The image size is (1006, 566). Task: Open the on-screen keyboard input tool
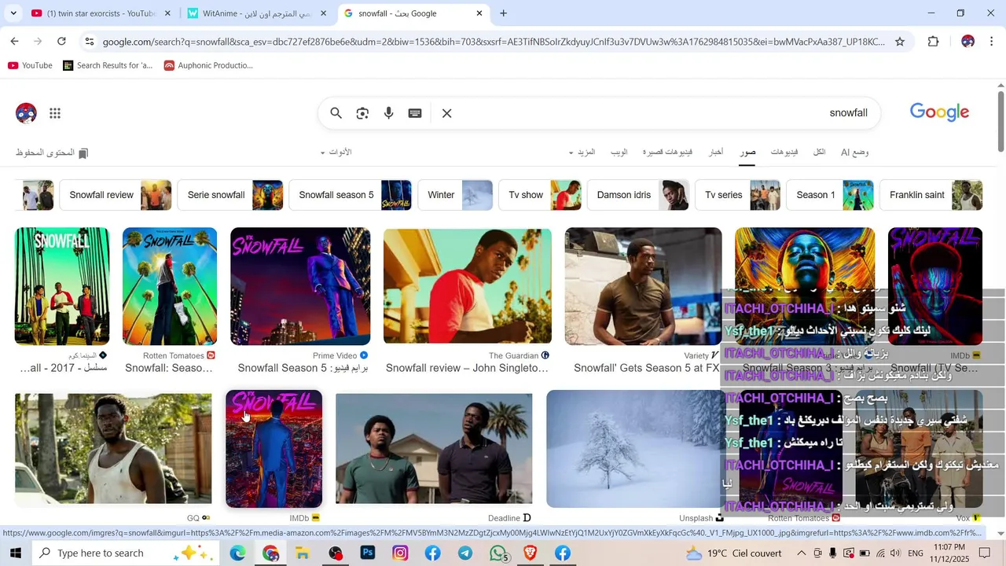coord(415,113)
